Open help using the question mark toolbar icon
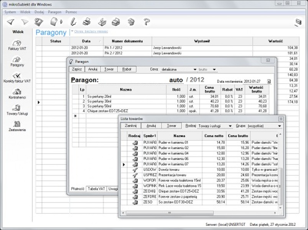The image size is (308, 230). [147, 21]
